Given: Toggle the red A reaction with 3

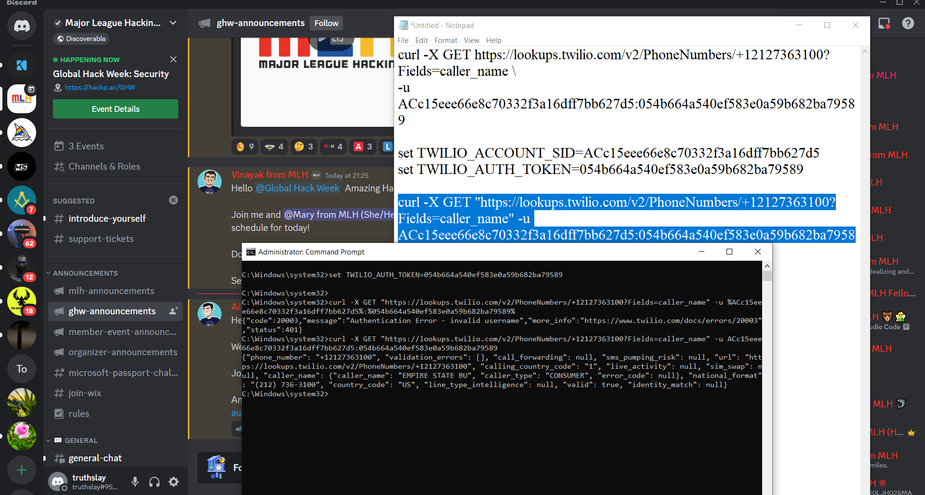Looking at the screenshot, I should 363,147.
